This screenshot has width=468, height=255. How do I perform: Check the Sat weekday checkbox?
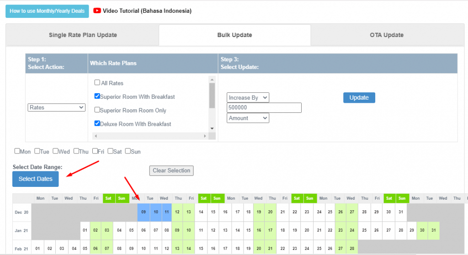[111, 151]
